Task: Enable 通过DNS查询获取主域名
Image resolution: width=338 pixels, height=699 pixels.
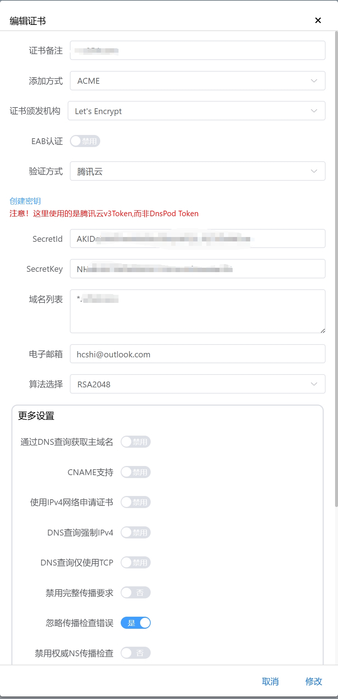Action: (135, 441)
